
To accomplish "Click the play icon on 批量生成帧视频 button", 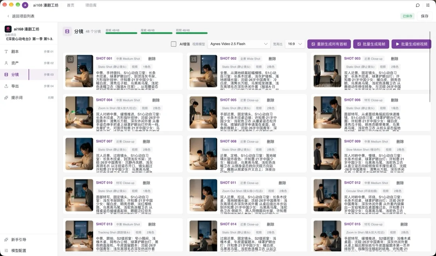I will click(x=397, y=44).
